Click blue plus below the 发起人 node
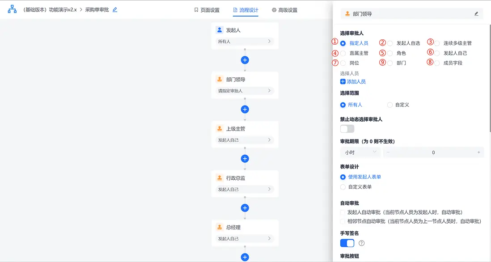The height and width of the screenshot is (262, 491). [245, 60]
